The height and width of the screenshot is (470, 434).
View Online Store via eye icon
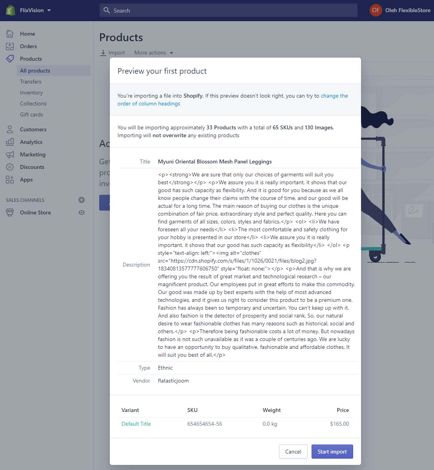pos(82,212)
